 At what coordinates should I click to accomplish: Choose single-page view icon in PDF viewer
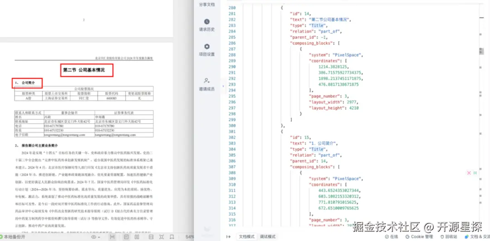click(126, 237)
